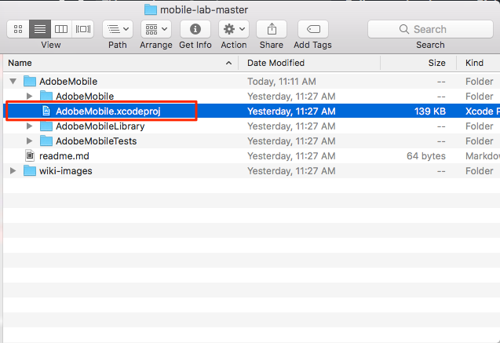Click the readme.md document icon
The image size is (500, 343).
30,156
